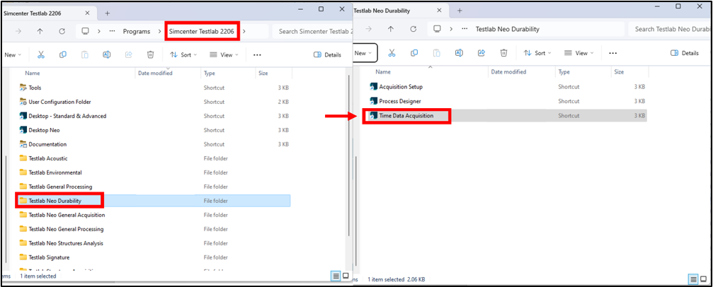
Task: Refresh the Testlab Neo Durability window
Action: (413, 28)
